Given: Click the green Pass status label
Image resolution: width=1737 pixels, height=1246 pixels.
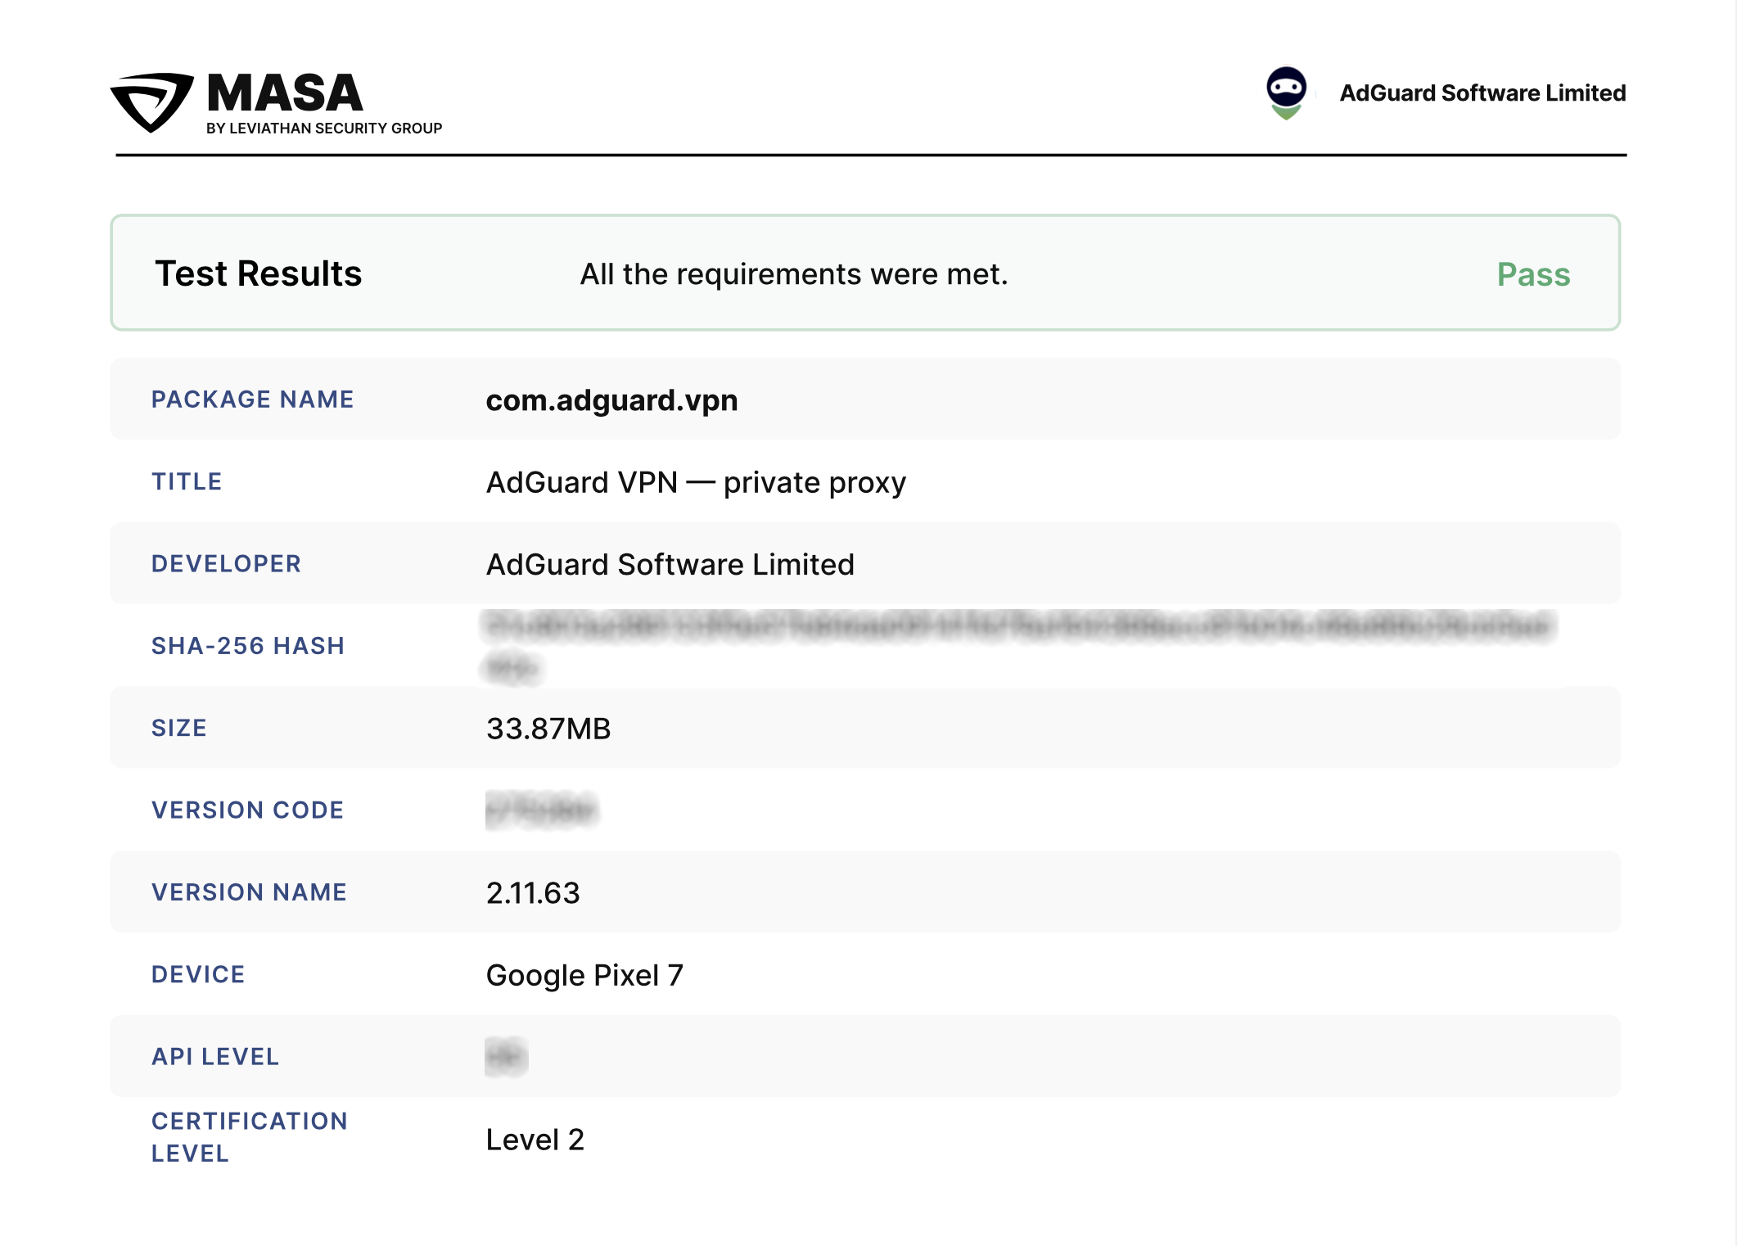Looking at the screenshot, I should (1533, 274).
